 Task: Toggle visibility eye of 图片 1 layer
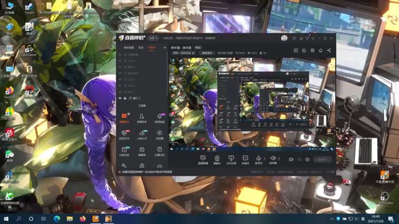pyautogui.click(x=120, y=92)
